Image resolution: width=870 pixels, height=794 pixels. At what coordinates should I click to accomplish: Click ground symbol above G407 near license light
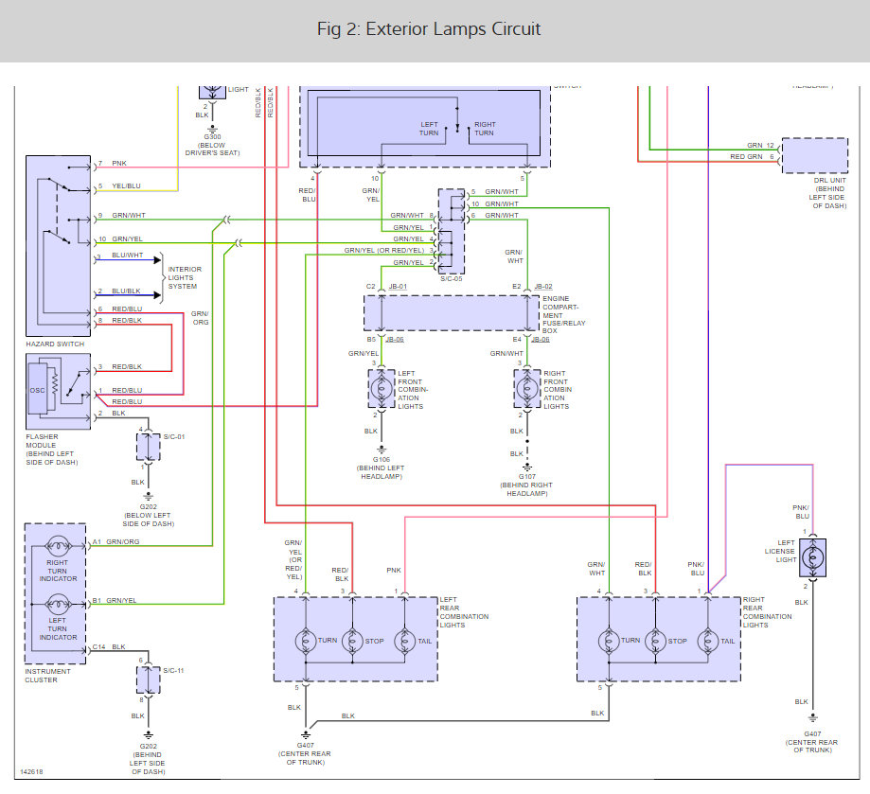(x=813, y=718)
